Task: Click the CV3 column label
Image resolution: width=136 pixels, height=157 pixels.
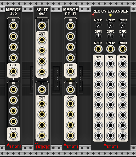Action: click(123, 57)
